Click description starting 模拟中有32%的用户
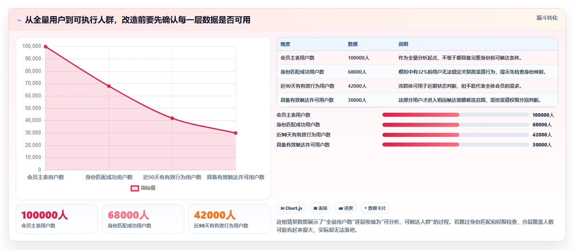The width and height of the screenshot is (574, 250). pos(473,72)
